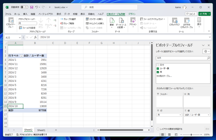
Task: Switch to the Sheet1 worksheet tab
Action: coord(41,130)
